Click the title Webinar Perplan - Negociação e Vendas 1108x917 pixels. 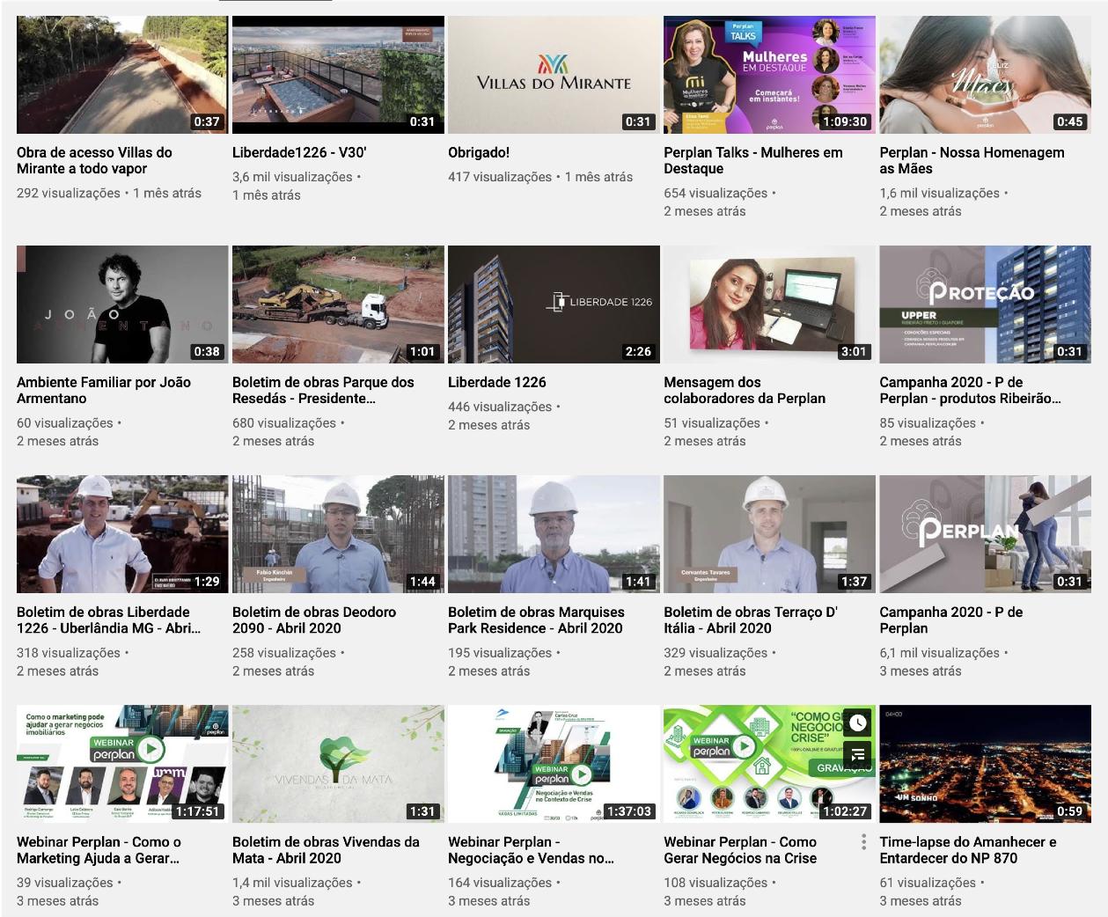coord(531,849)
